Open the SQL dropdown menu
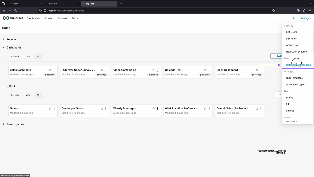Screen dimensions: 314x177 [x=75, y=18]
